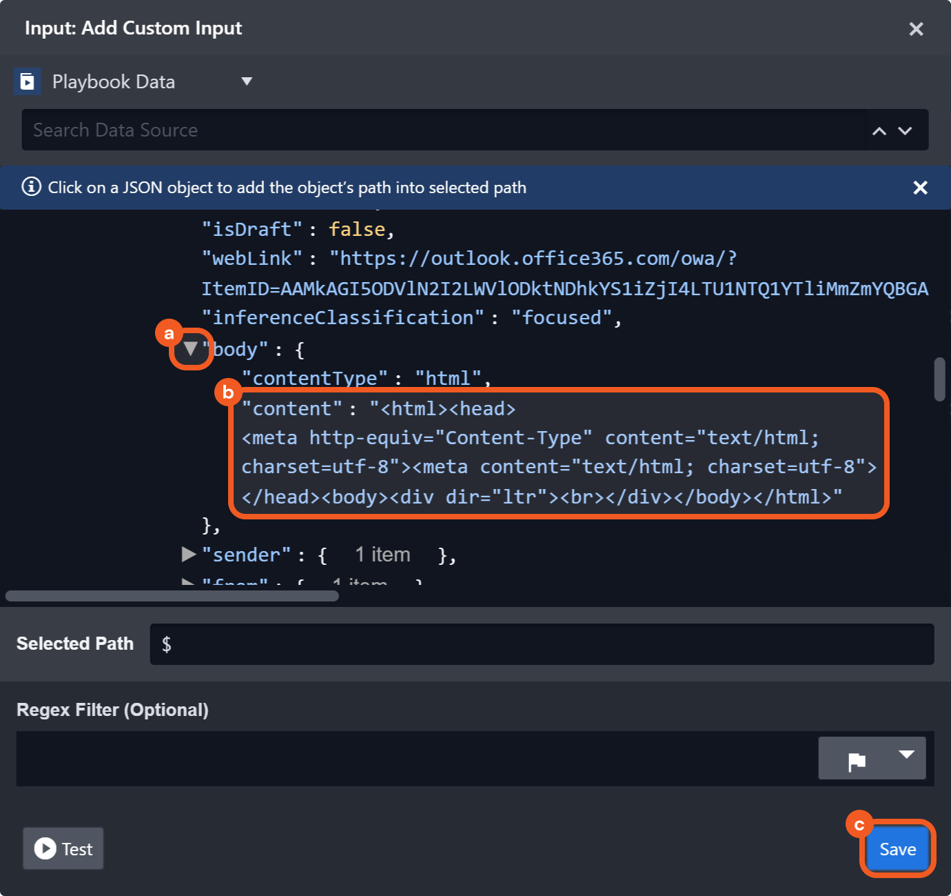Click the Selected Path input field
This screenshot has width=951, height=896.
point(541,644)
